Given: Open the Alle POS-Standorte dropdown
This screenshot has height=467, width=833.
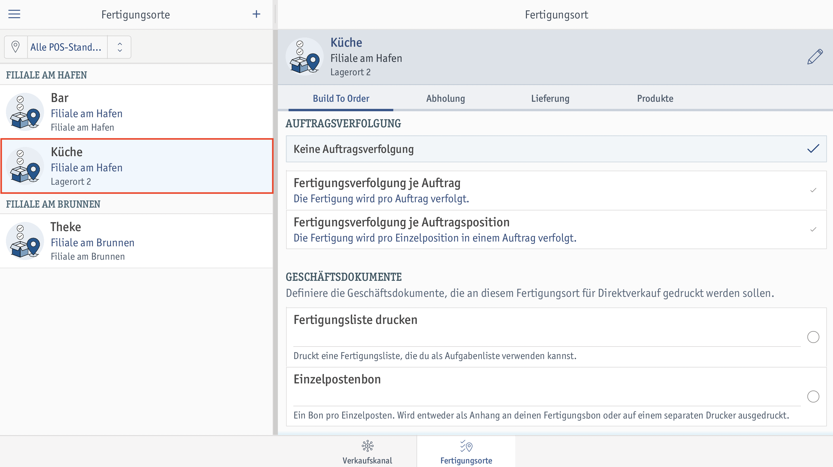Looking at the screenshot, I should [67, 47].
